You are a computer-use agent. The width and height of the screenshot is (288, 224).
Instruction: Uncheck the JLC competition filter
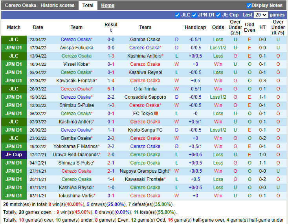pyautogui.click(x=177, y=15)
